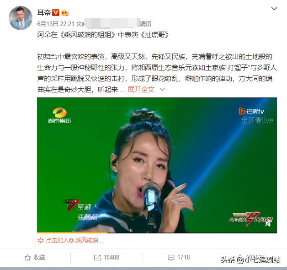Click the 湖南娱乐 channel logo in video

click(60, 115)
